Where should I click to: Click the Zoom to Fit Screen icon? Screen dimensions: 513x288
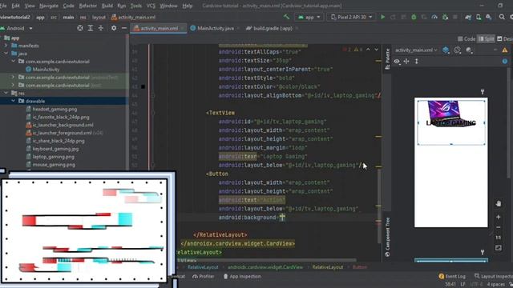click(499, 248)
